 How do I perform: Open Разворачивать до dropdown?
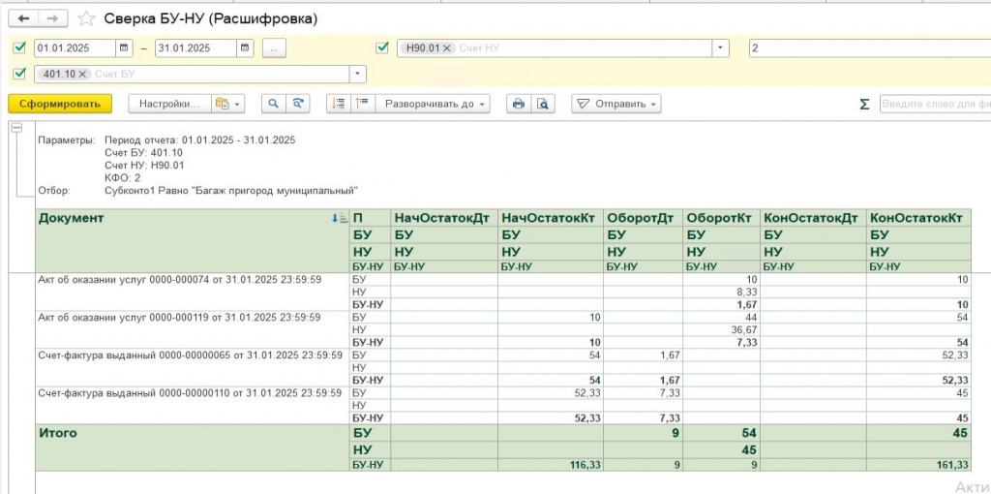tap(433, 104)
